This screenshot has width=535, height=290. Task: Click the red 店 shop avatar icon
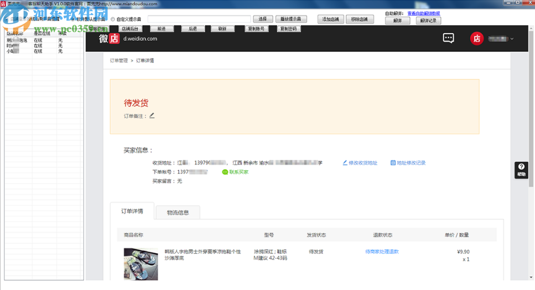(477, 39)
